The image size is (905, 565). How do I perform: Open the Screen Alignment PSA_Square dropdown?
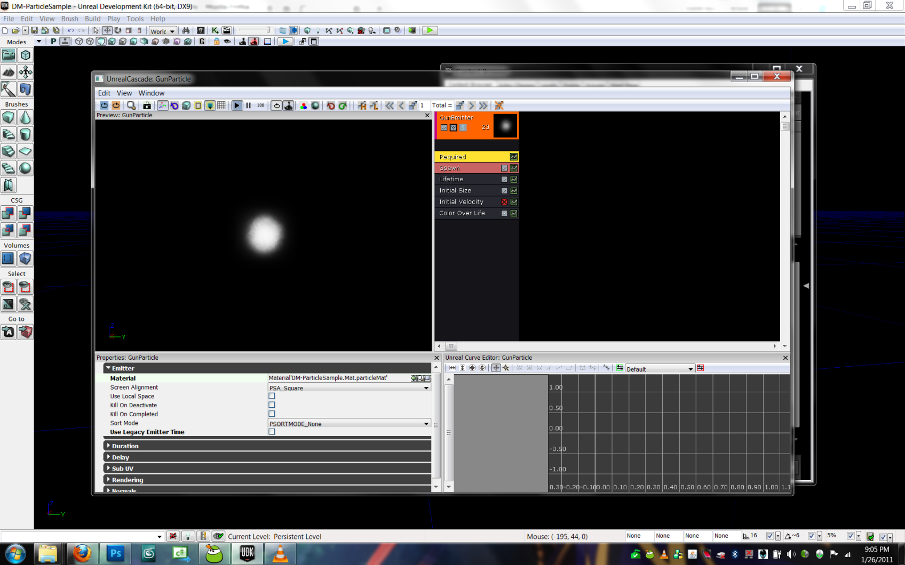coord(349,388)
